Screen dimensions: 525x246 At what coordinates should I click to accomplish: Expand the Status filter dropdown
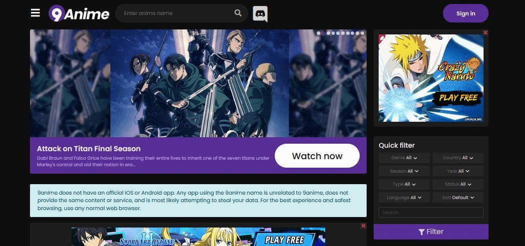458,184
